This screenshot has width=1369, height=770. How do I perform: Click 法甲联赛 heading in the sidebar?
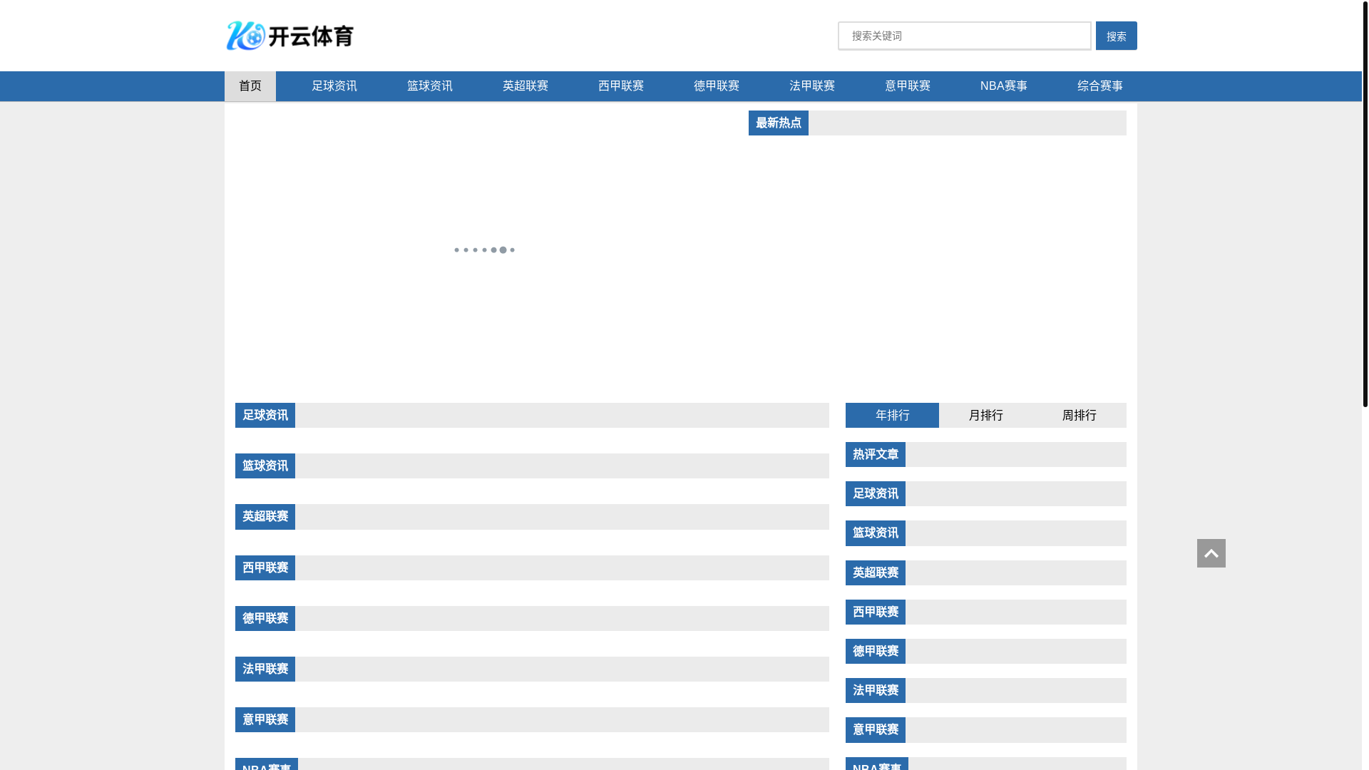[876, 690]
